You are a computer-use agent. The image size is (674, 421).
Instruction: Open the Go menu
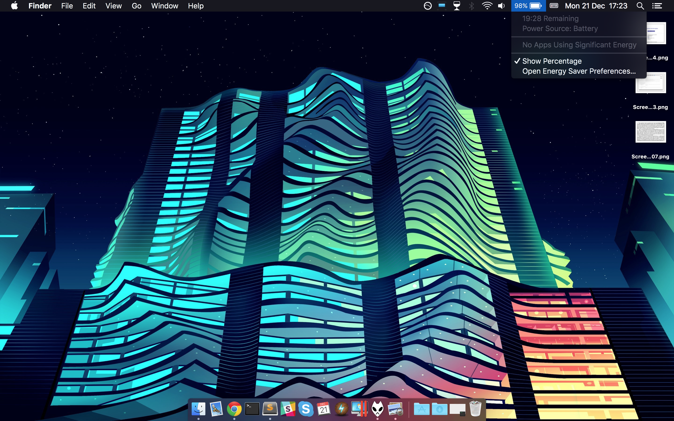coord(136,6)
